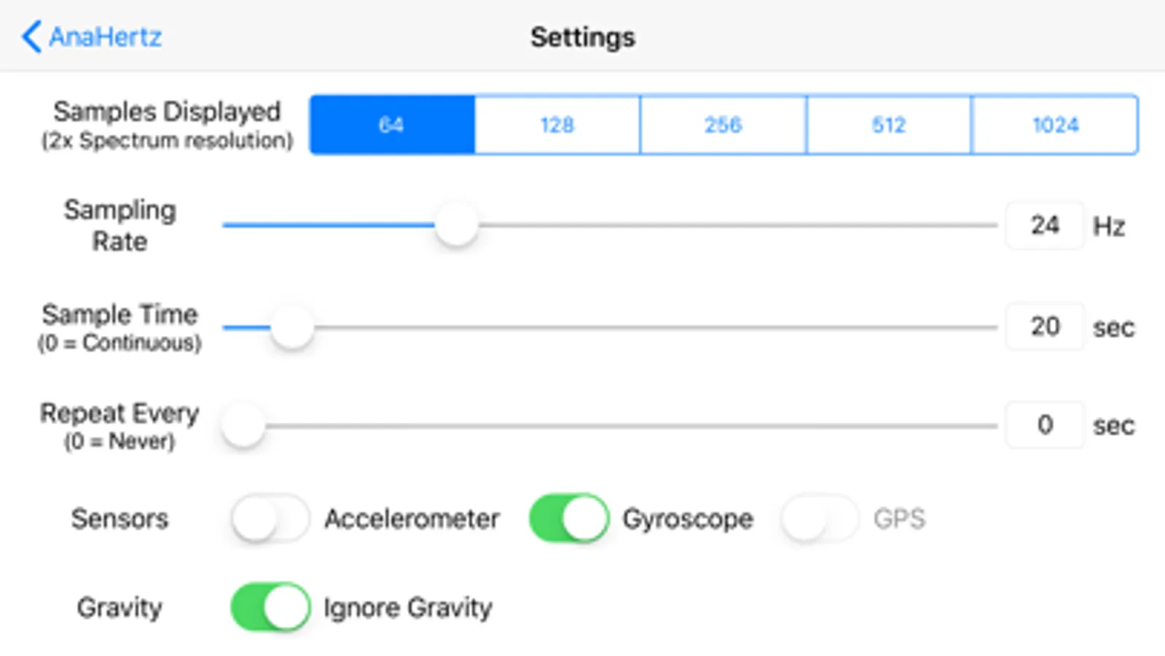Click the middle of Repeat Every track
Screen dimensions: 1165x656
click(611, 425)
